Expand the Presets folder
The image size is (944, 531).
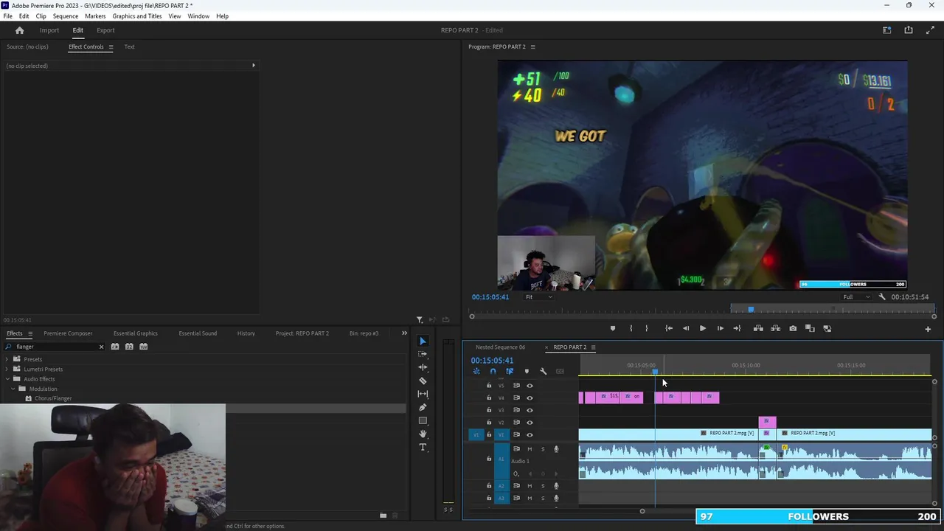[7, 359]
